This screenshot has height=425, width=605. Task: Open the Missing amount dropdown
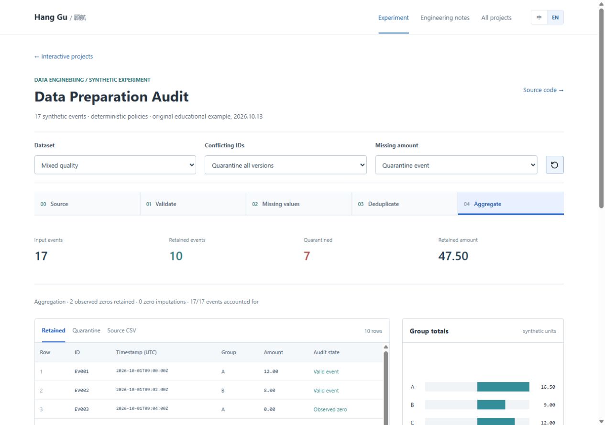click(456, 165)
